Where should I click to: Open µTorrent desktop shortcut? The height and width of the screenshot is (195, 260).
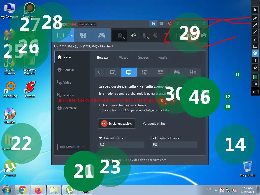[10, 169]
